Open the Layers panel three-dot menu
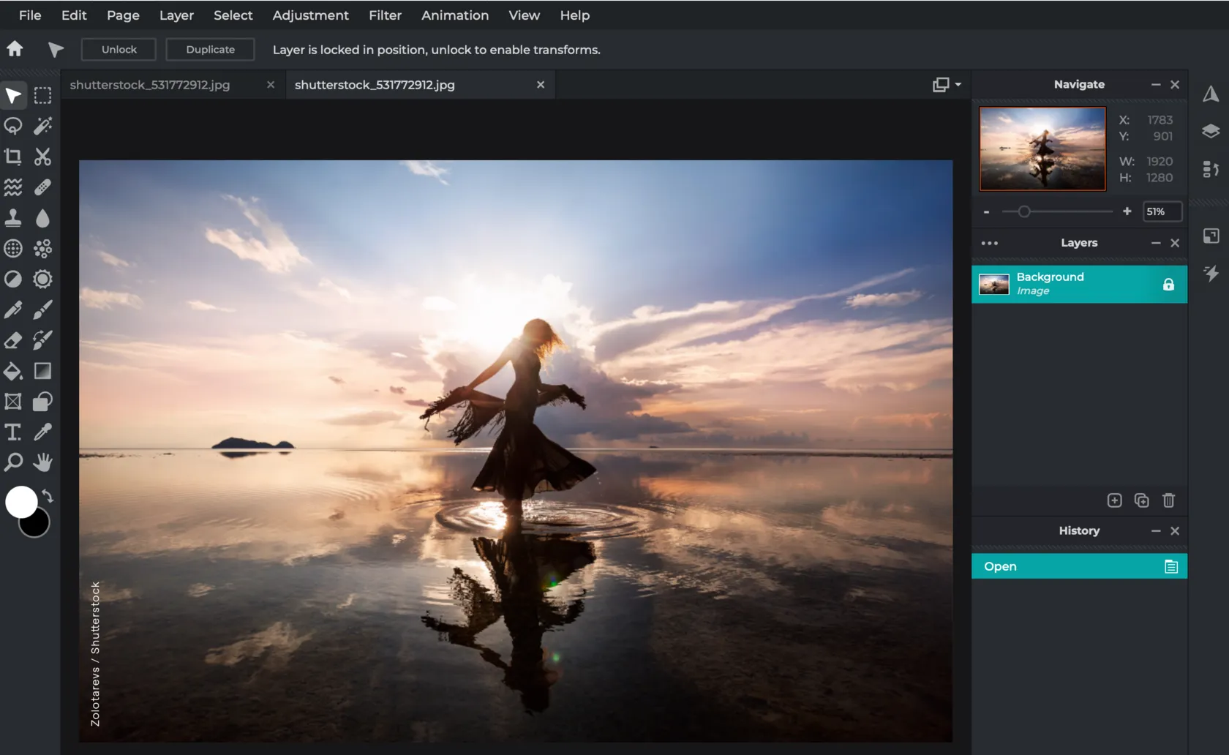The image size is (1229, 755). pyautogui.click(x=989, y=243)
